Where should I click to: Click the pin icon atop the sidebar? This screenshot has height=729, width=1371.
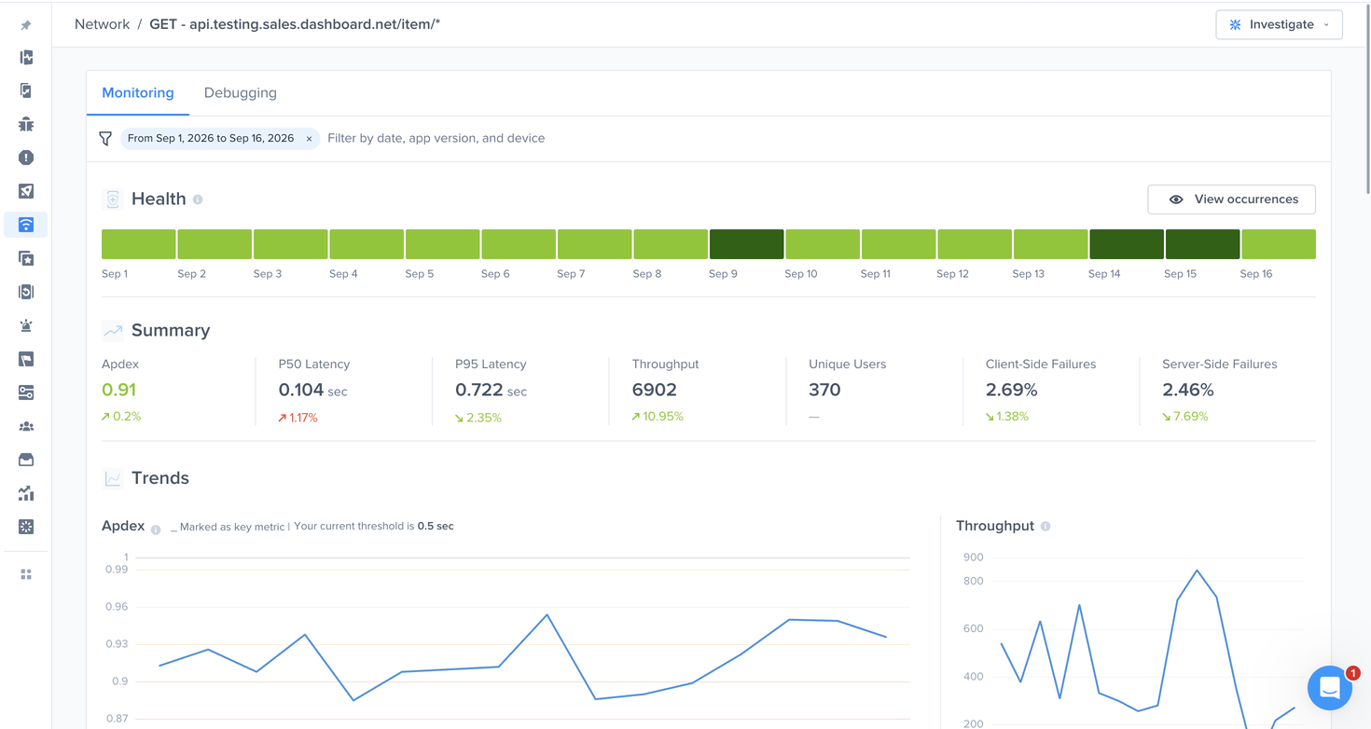click(x=26, y=25)
